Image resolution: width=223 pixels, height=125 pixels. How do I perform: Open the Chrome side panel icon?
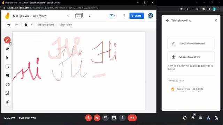point(209,9)
